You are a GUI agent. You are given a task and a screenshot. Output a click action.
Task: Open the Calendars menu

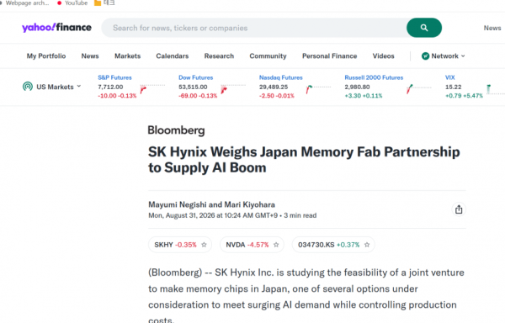click(x=173, y=56)
